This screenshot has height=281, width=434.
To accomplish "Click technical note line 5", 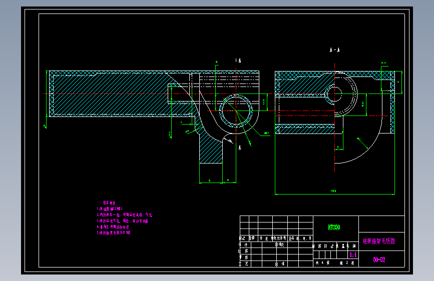I will (114, 233).
